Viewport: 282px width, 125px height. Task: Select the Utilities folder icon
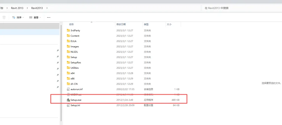click(68, 68)
